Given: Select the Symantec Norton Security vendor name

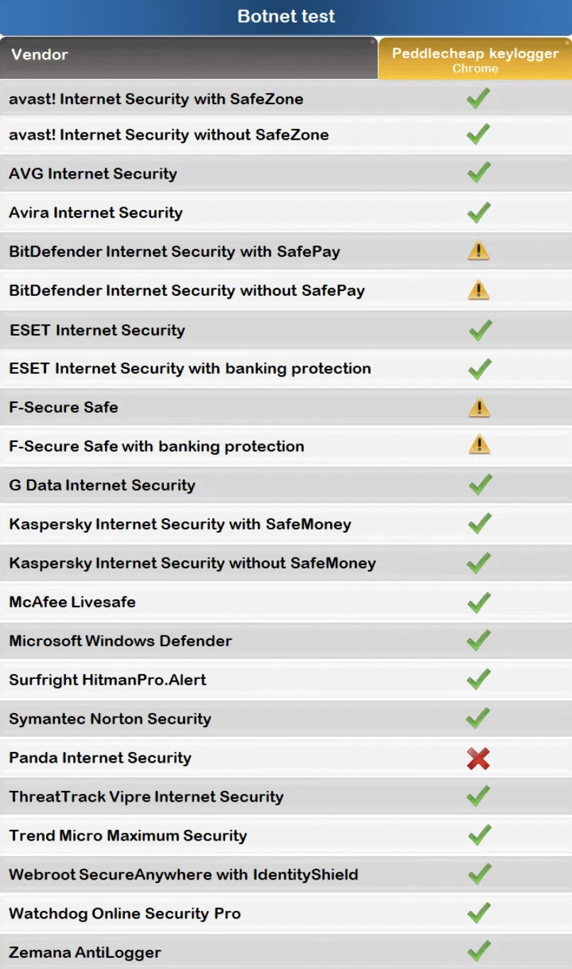Looking at the screenshot, I should click(x=110, y=719).
